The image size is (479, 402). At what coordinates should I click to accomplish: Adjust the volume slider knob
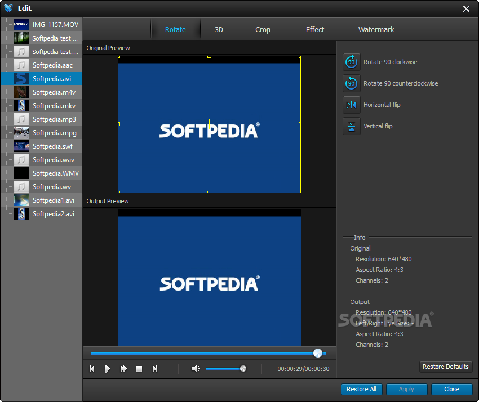point(243,369)
